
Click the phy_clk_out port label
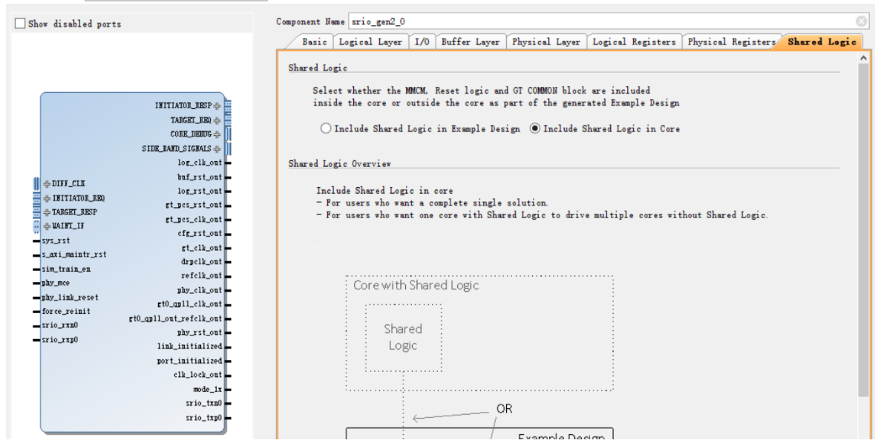[x=200, y=290]
